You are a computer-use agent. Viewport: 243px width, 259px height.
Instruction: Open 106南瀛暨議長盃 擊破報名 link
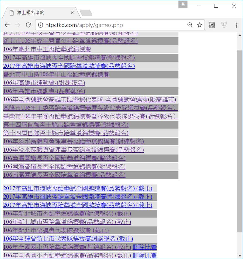click(64, 158)
